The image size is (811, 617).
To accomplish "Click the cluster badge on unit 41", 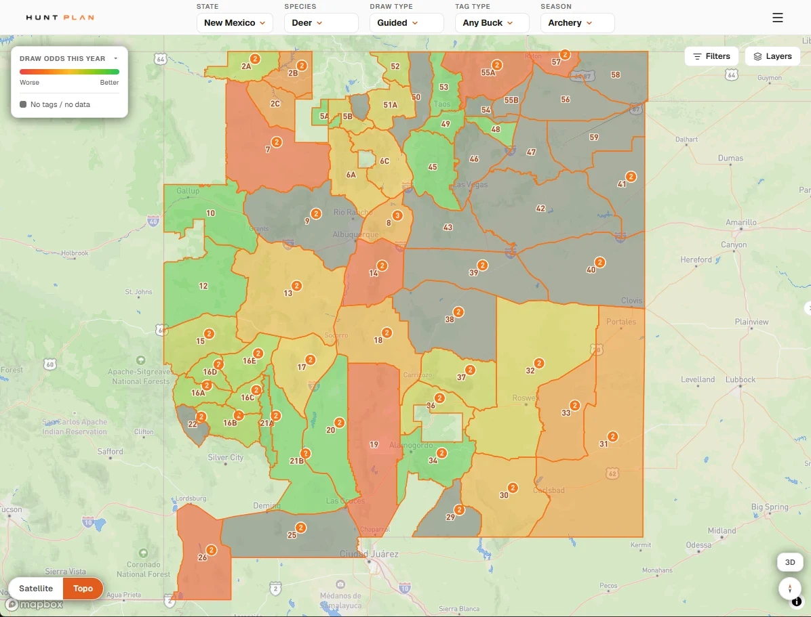I will (x=631, y=177).
